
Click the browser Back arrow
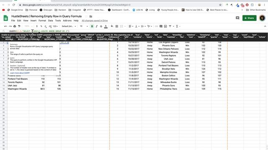(x=4, y=5)
